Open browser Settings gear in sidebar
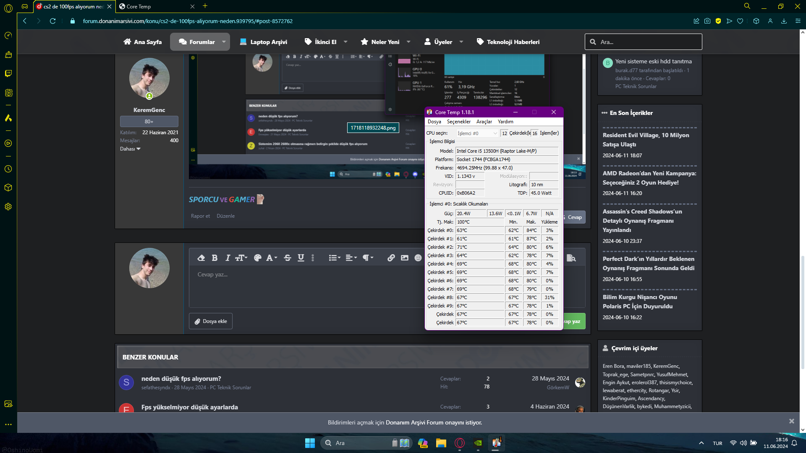The image size is (806, 453). [x=8, y=206]
